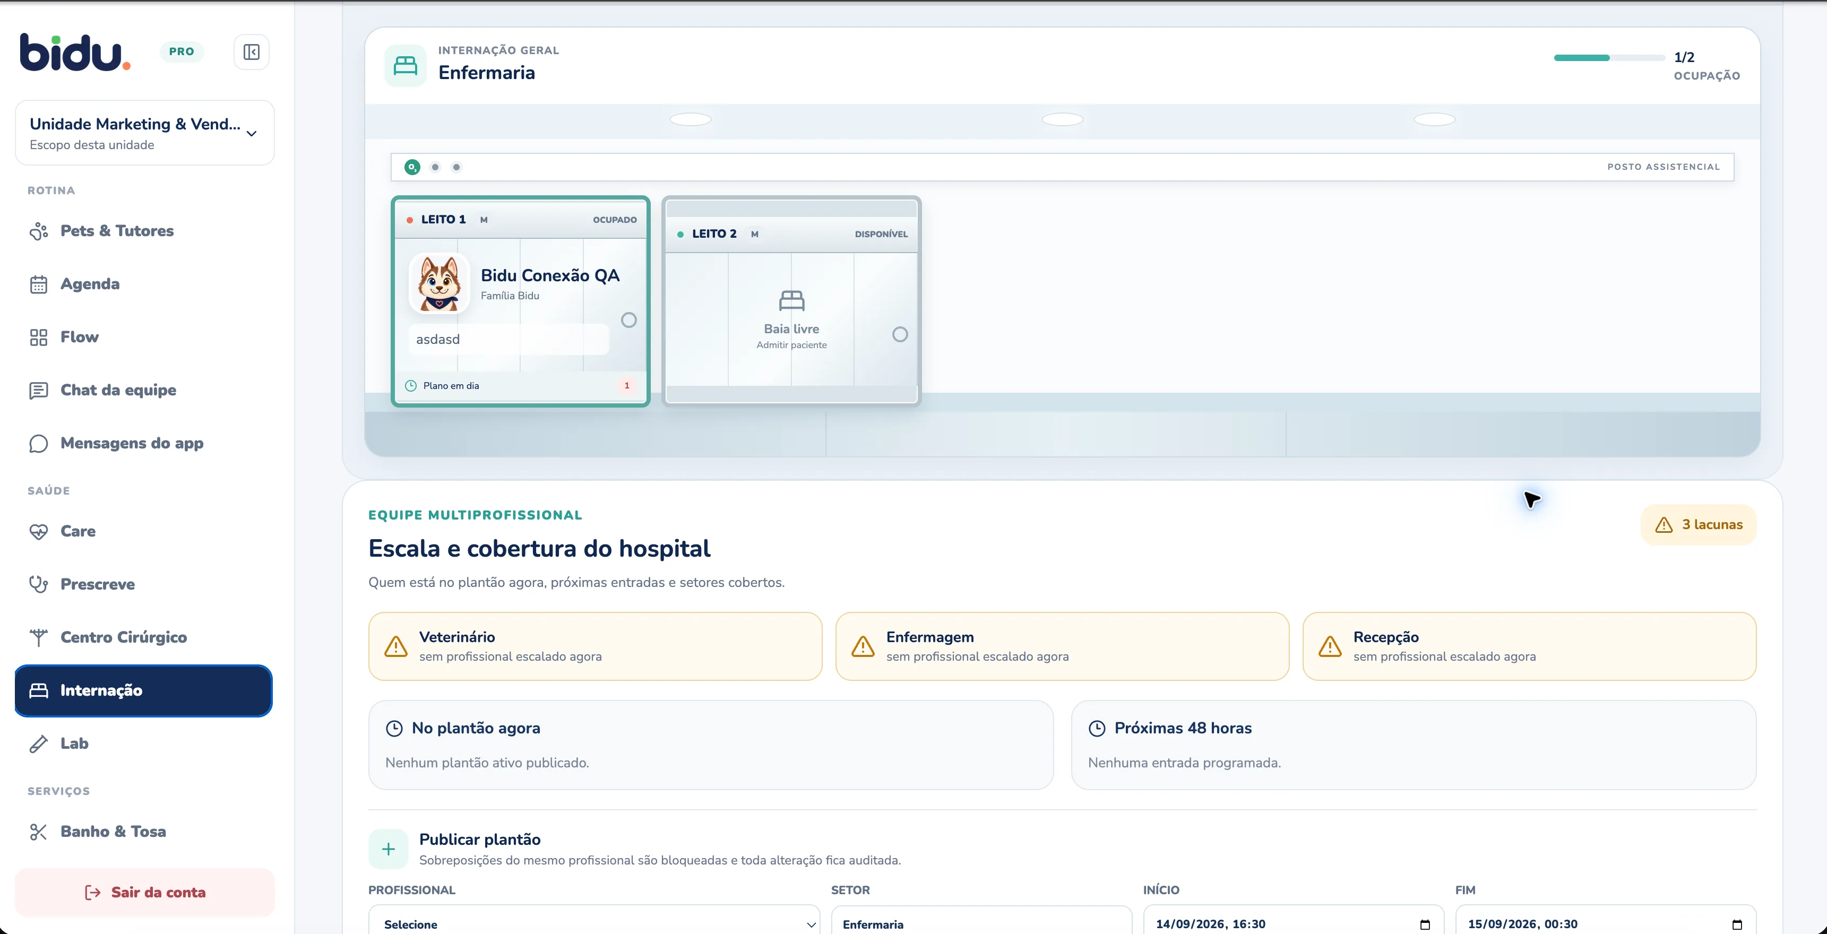Screen dimensions: 1827x934
Task: Click the Agenda calendar icon
Action: 38,284
